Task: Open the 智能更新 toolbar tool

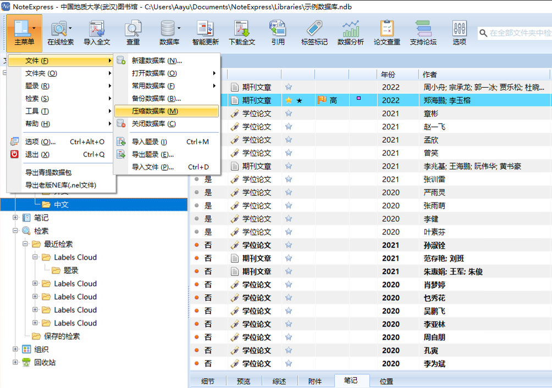Action: point(205,32)
